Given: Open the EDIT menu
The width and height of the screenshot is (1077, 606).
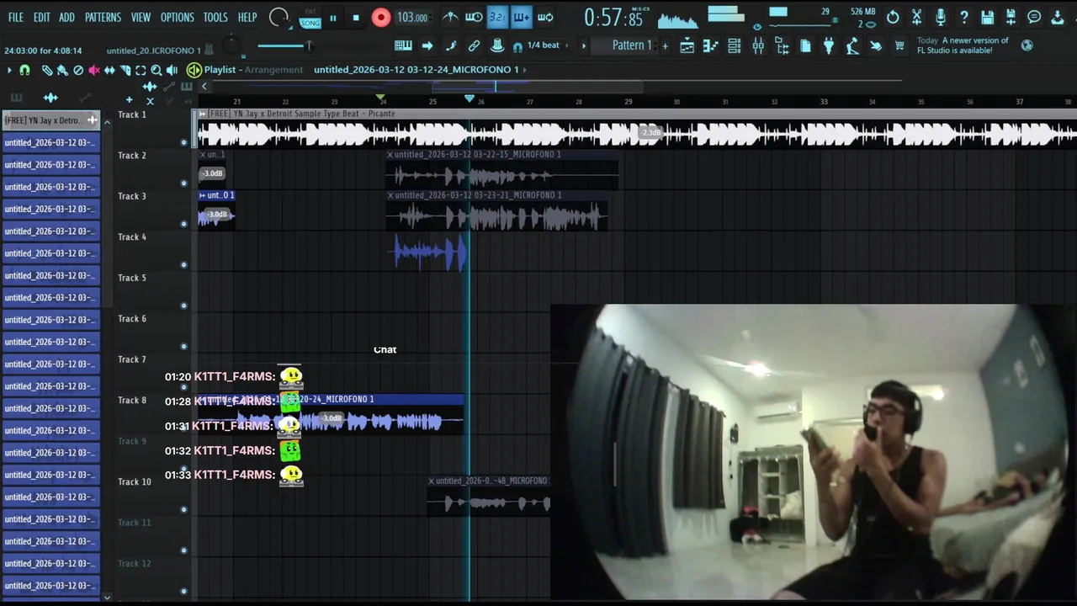Looking at the screenshot, I should pyautogui.click(x=42, y=17).
